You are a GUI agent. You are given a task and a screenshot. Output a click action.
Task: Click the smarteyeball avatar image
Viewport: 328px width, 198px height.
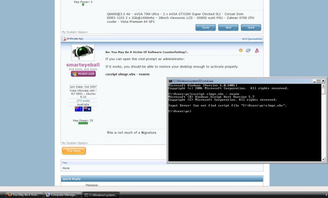click(83, 53)
